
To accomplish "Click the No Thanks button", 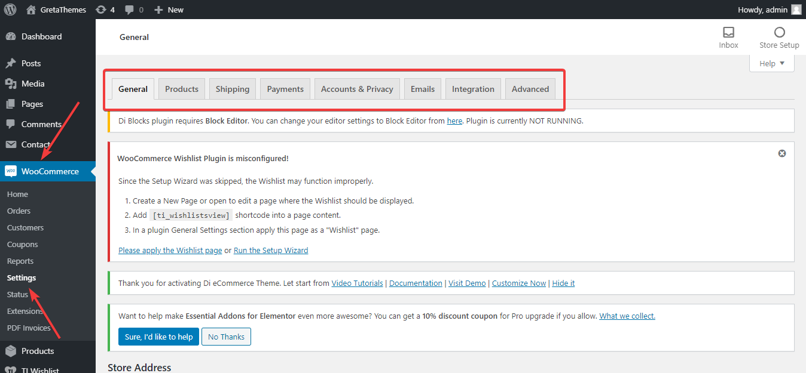I will (x=226, y=337).
